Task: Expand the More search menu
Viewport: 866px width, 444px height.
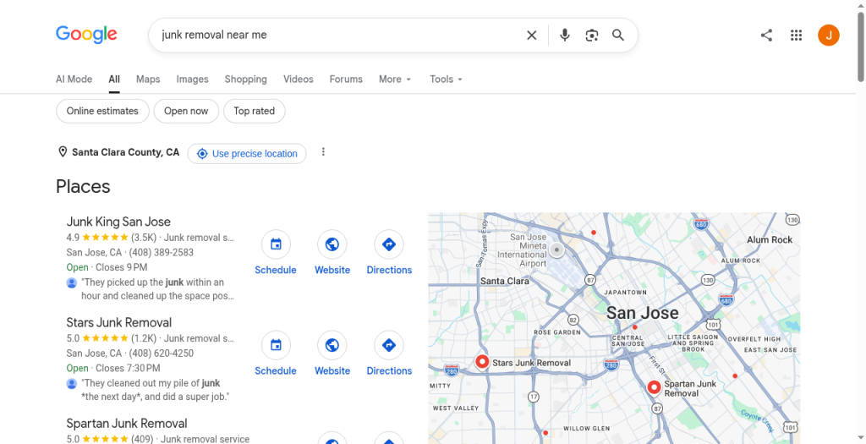Action: click(395, 79)
